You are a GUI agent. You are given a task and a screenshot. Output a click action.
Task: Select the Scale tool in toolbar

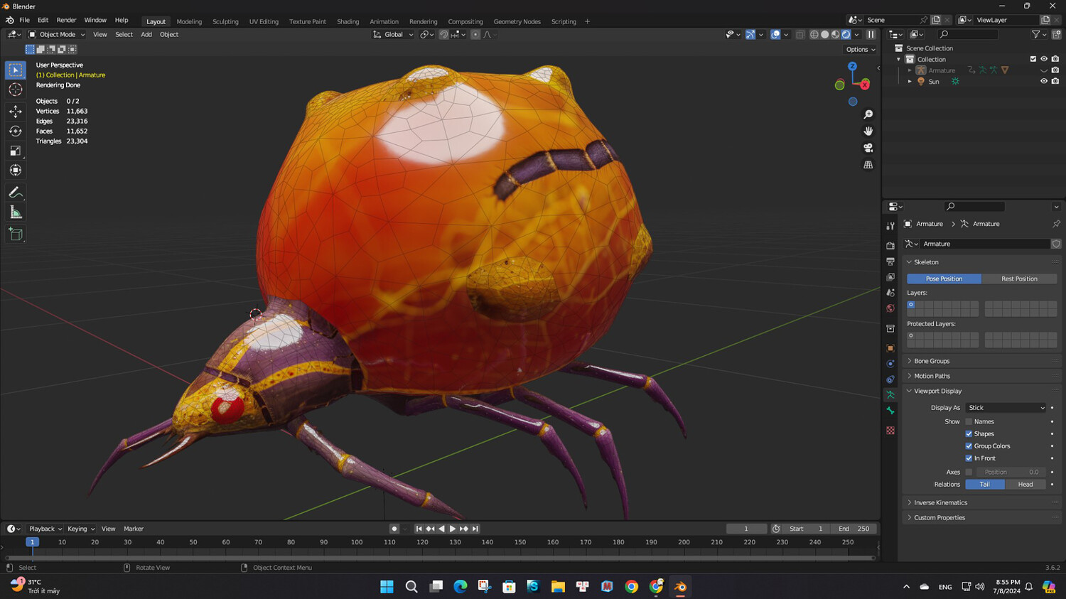[16, 151]
